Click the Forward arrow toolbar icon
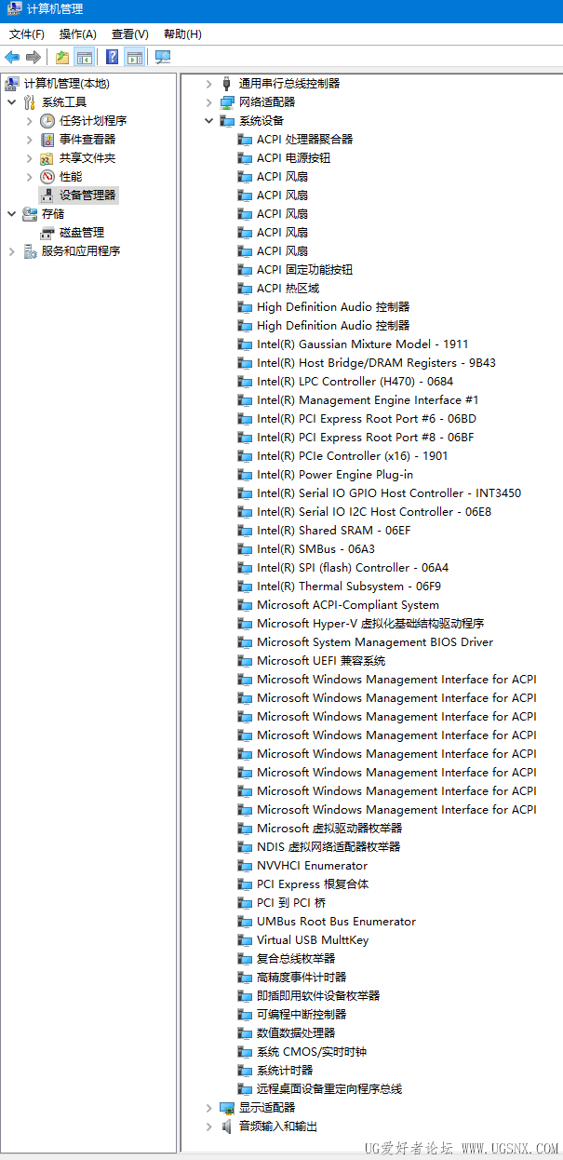Screen dimensions: 563x1160 [34, 58]
